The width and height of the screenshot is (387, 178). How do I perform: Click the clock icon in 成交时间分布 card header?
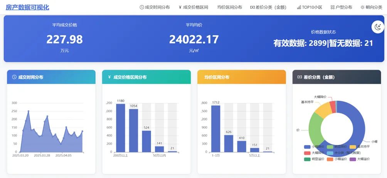pos(14,77)
